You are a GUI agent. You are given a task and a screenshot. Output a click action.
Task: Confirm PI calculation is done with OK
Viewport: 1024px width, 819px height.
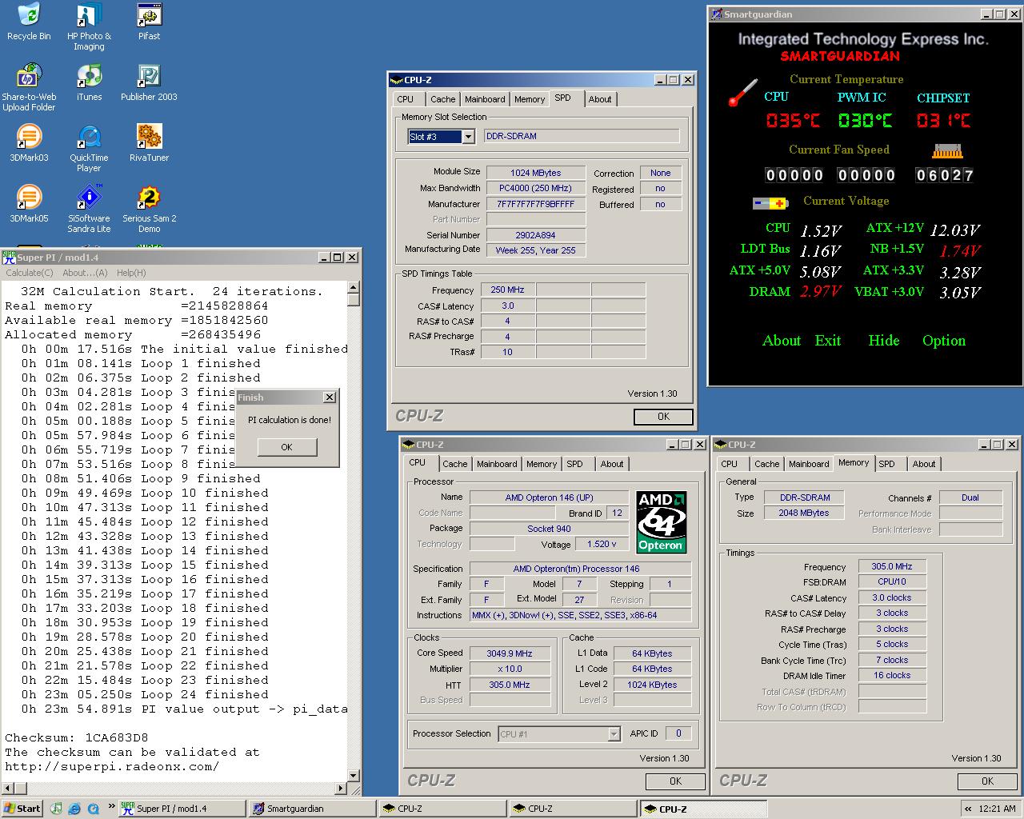tap(287, 447)
